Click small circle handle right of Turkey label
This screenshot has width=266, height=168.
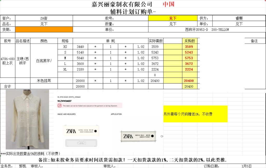click(x=162, y=136)
